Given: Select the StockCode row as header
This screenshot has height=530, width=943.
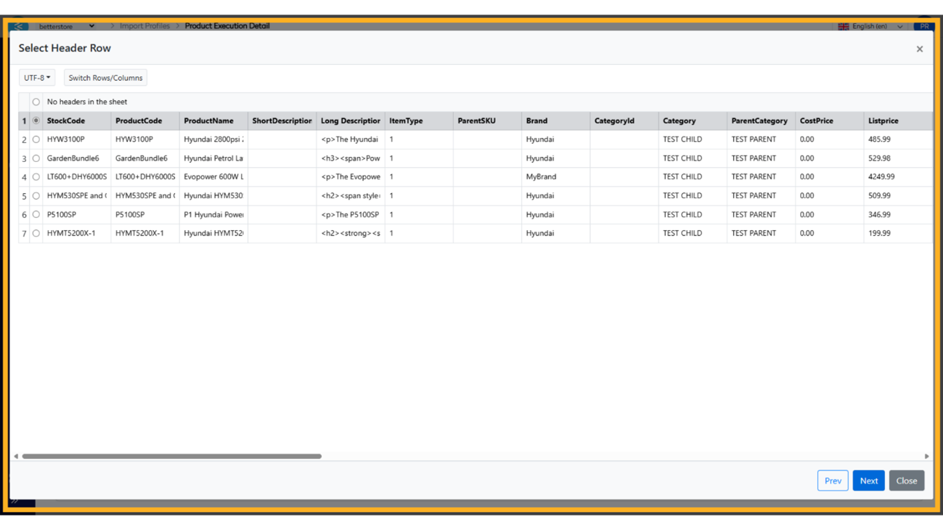Looking at the screenshot, I should point(36,121).
